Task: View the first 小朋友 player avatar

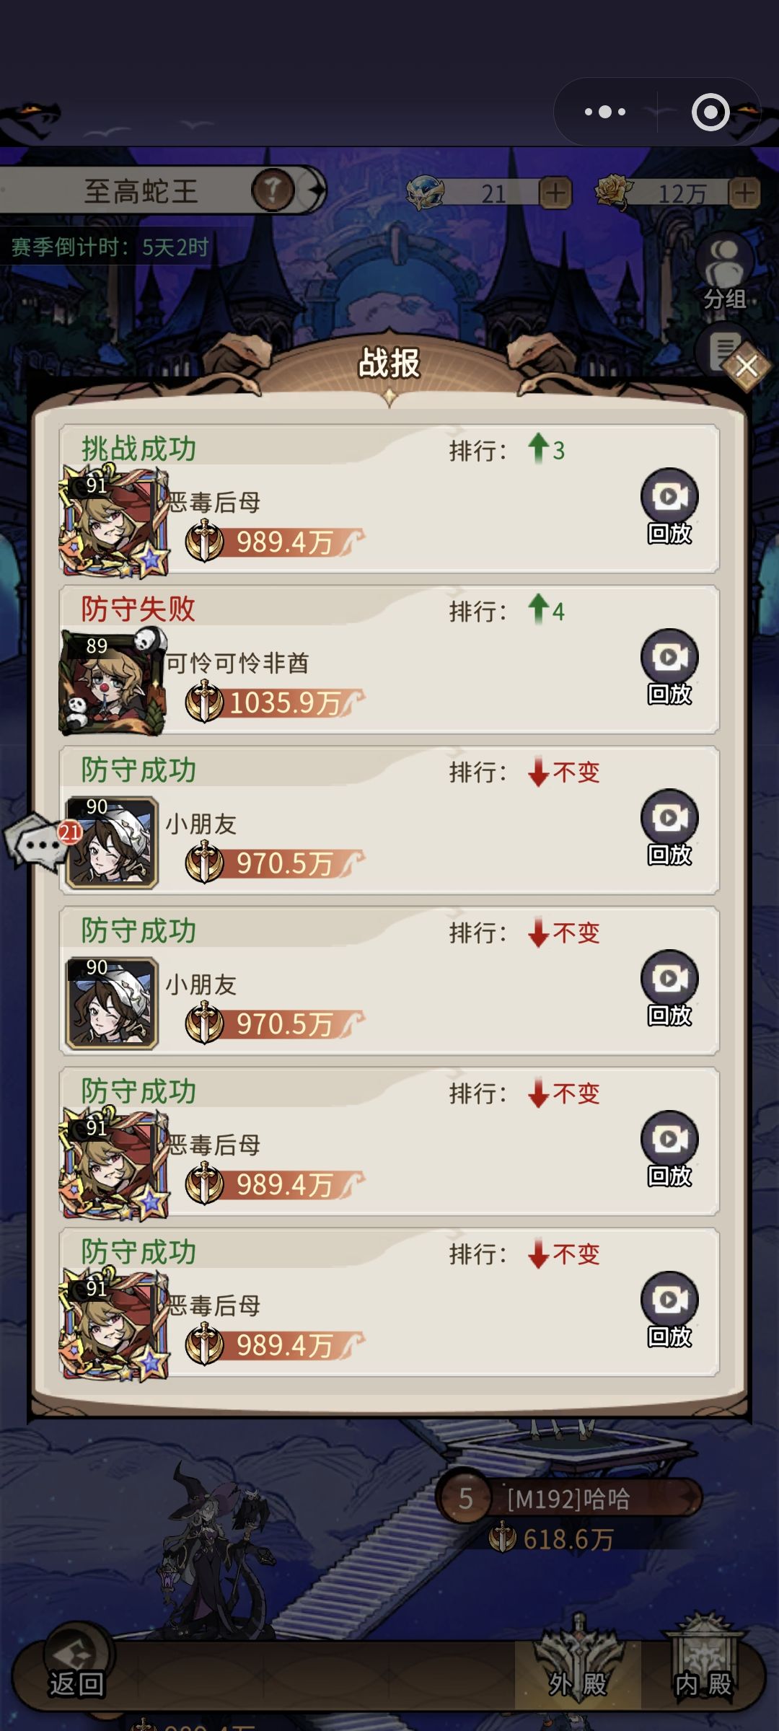Action: coord(112,842)
